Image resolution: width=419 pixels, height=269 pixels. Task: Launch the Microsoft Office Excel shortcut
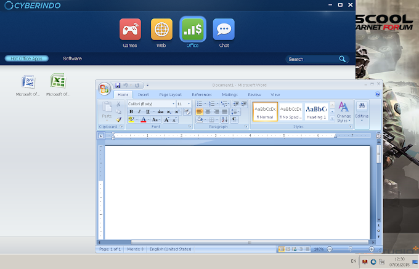click(58, 81)
